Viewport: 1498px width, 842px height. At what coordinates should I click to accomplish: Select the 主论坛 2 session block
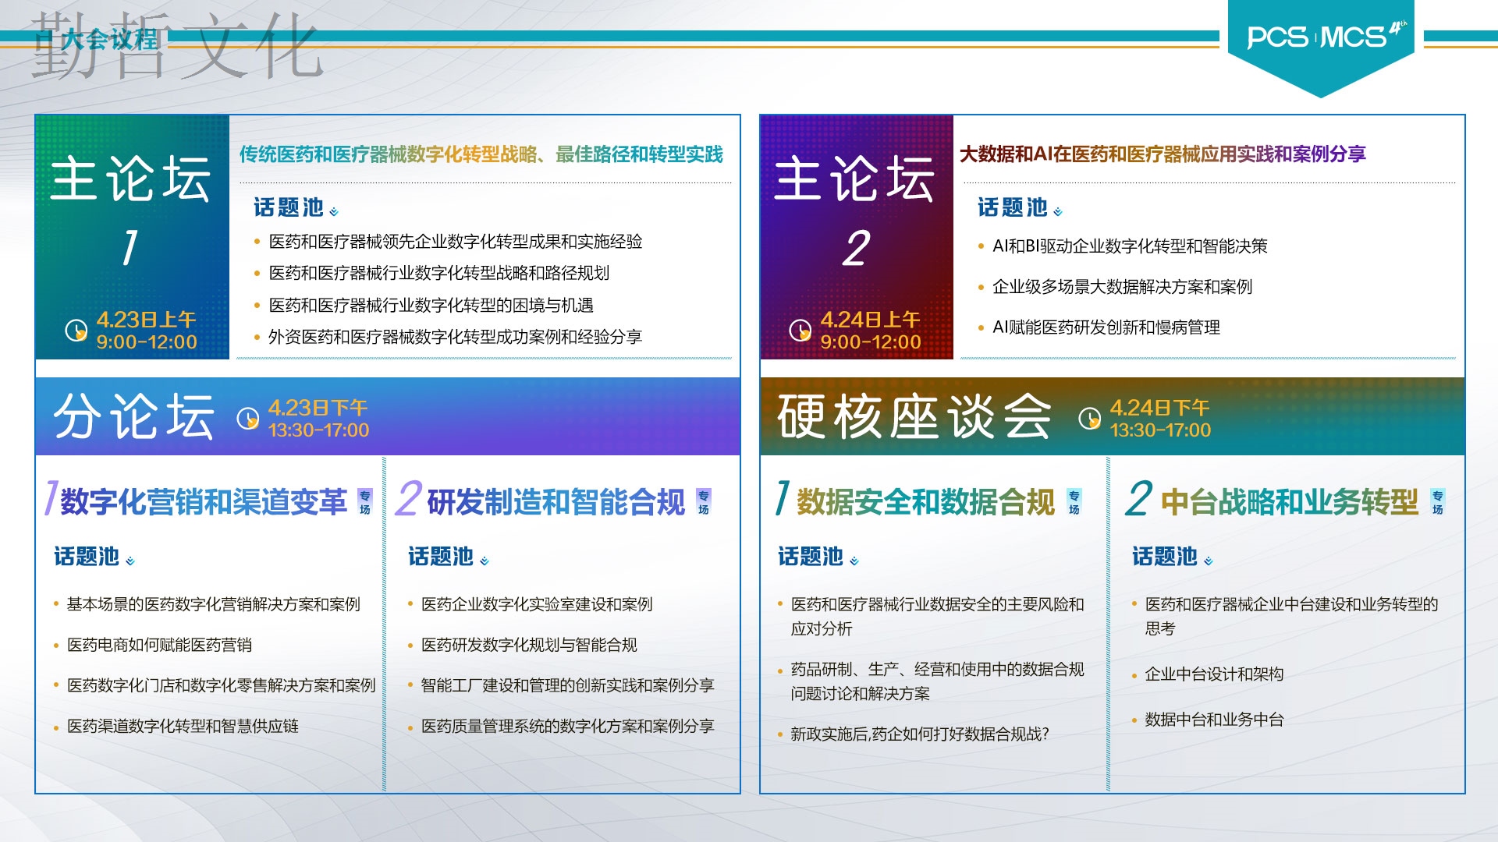coord(857,237)
